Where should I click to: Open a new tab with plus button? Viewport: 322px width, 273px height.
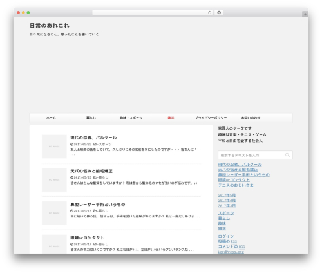tap(305, 14)
